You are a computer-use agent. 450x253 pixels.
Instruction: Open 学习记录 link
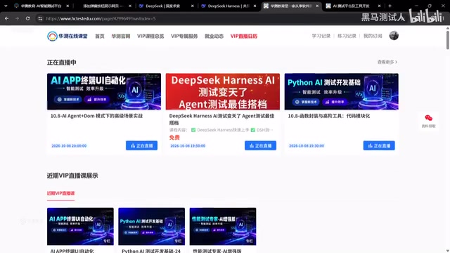click(321, 36)
